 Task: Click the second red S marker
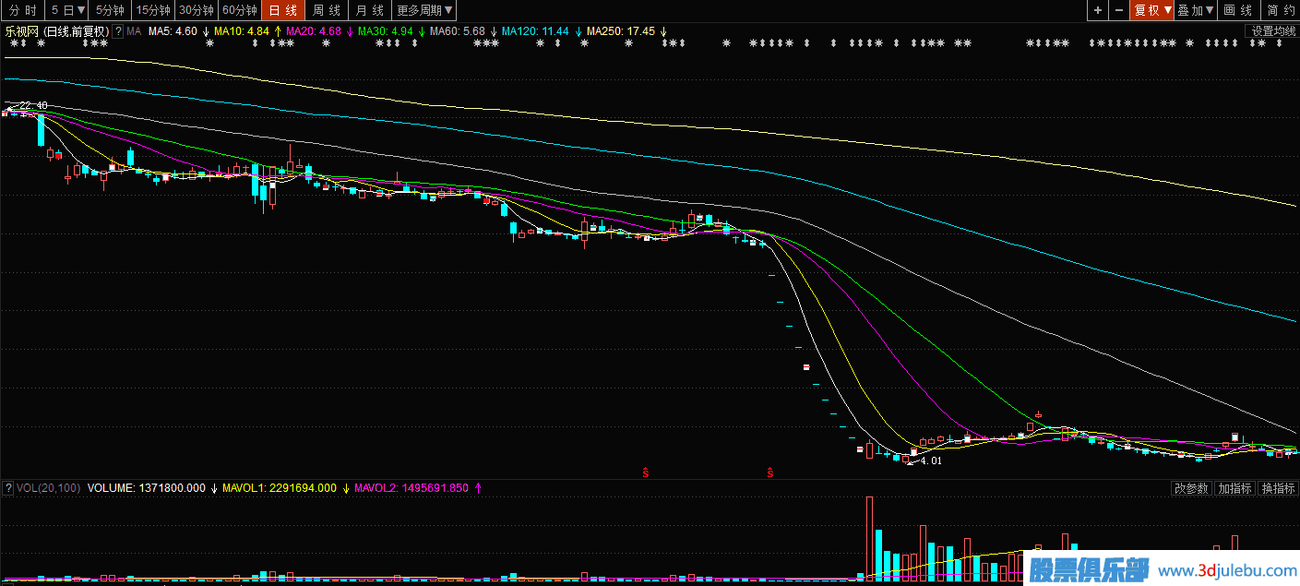pos(770,472)
